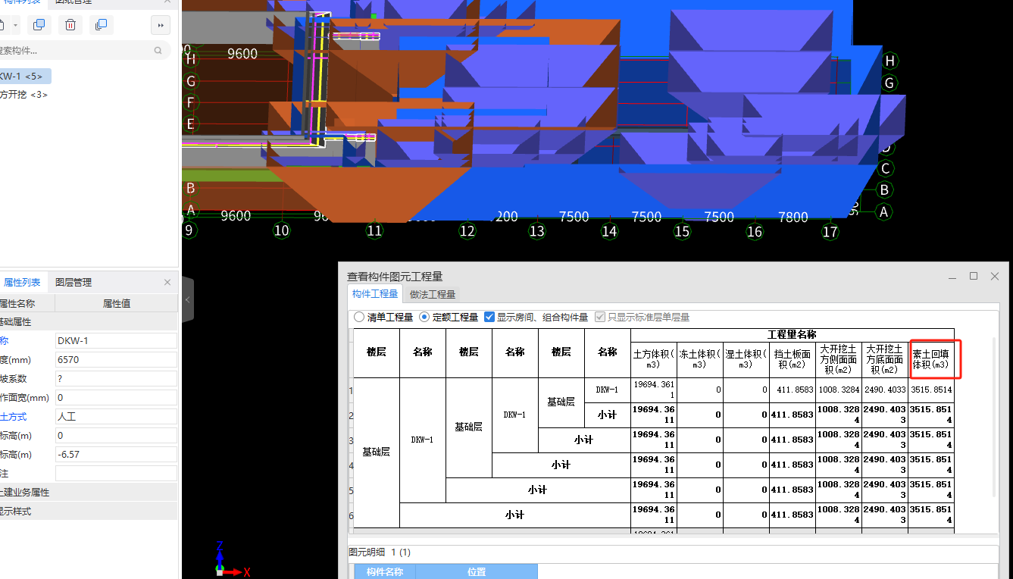Click the double-arrow expand toolbar button
Screen dimensions: 1013x579
(x=160, y=25)
